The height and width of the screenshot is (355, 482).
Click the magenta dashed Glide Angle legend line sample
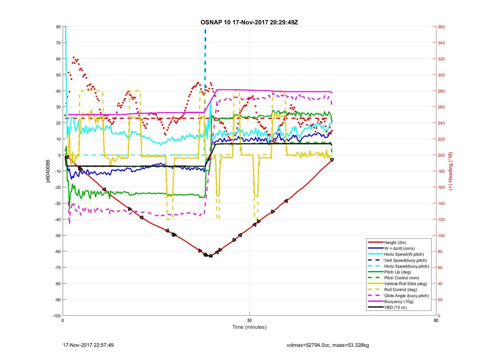(x=375, y=296)
